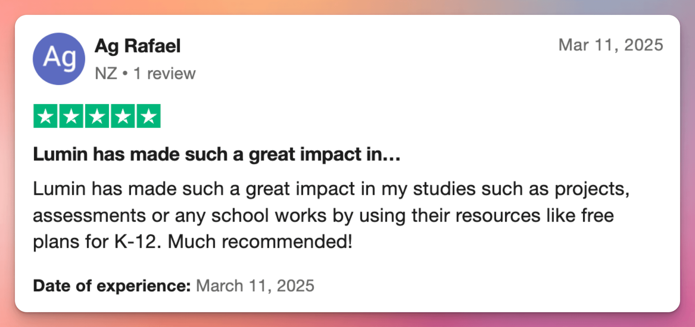Click "Lumin" starting the review body
Screen dimensions: 695x327
(59, 188)
